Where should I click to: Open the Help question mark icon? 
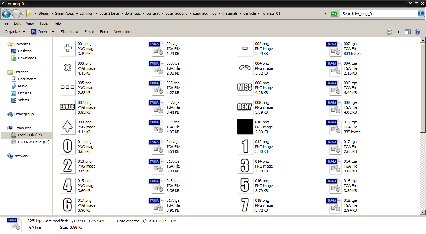point(417,32)
